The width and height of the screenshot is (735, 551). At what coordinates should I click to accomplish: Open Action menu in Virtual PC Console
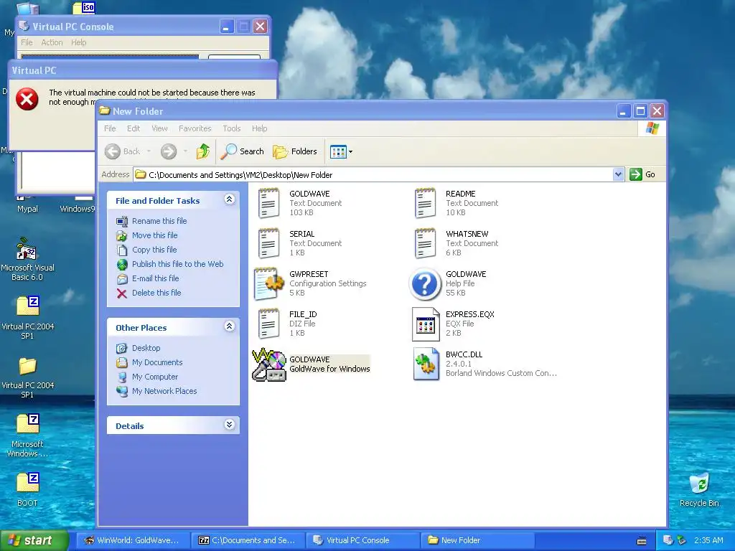click(x=52, y=42)
